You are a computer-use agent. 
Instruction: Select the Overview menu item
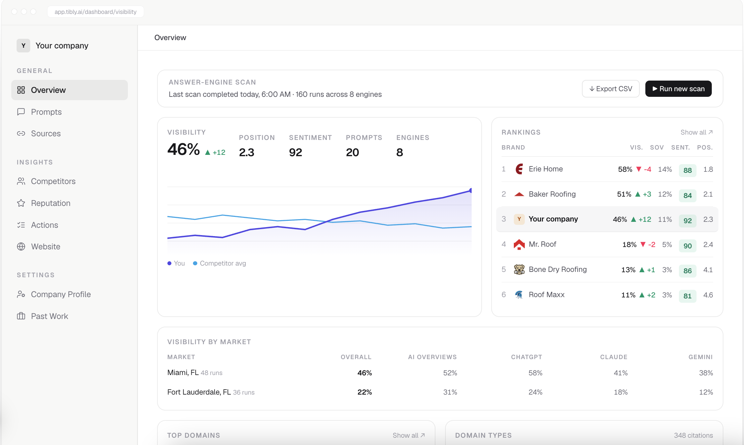point(69,90)
